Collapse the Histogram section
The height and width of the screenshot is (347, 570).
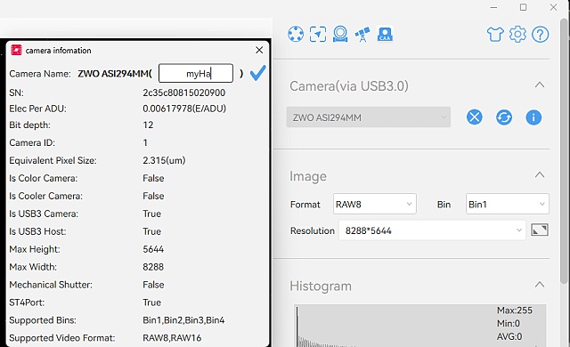click(540, 285)
